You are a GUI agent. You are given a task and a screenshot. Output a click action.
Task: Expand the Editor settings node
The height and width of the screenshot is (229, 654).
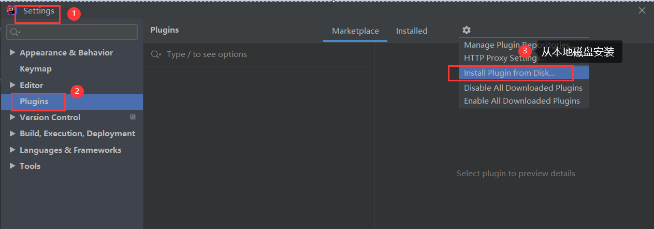(x=13, y=85)
